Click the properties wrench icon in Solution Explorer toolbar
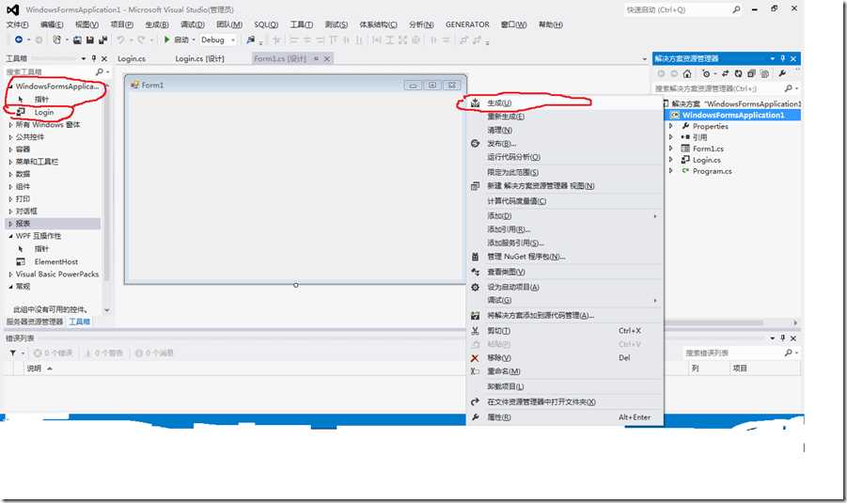Screen dimensions: 847x503 click(x=782, y=73)
